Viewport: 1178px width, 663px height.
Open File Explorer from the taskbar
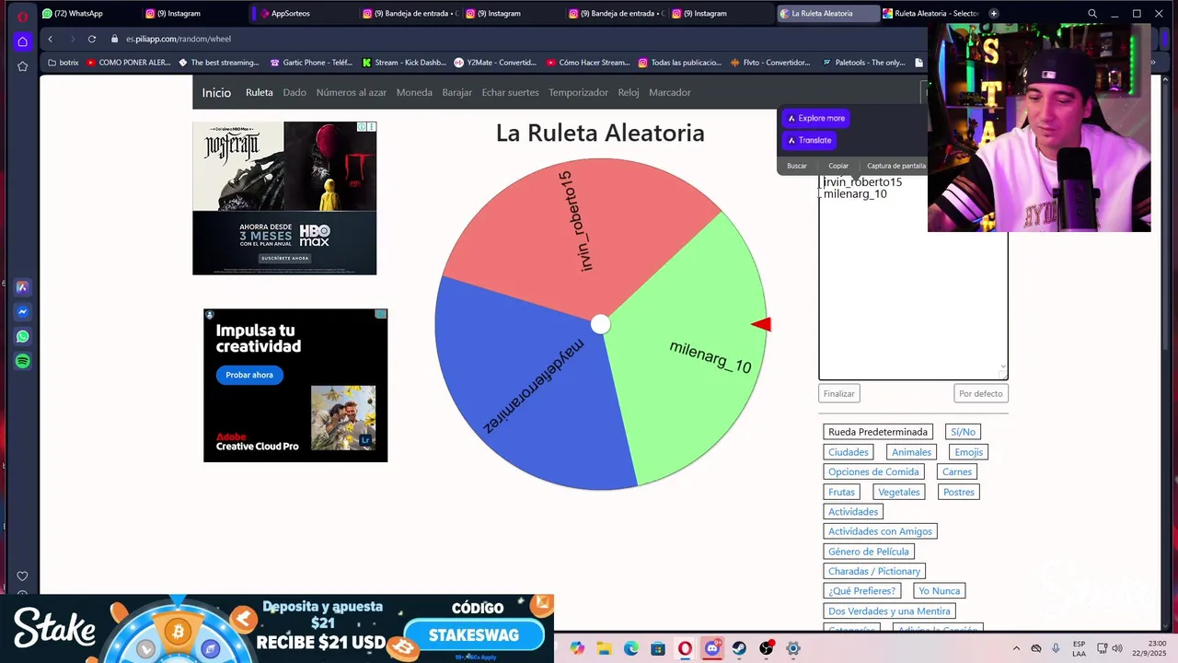[x=604, y=648]
